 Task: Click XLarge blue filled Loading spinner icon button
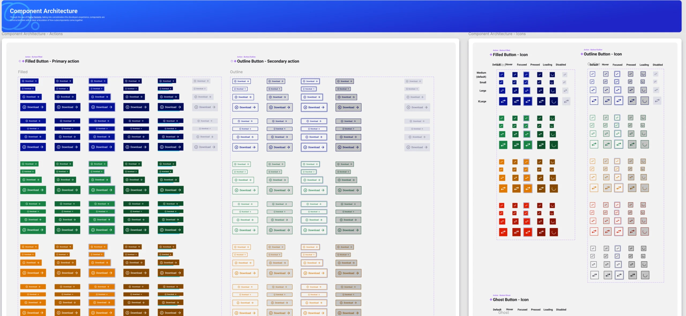[554, 101]
